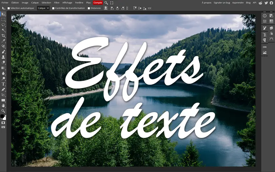Select the Zoom tool in left toolbar

point(3,111)
